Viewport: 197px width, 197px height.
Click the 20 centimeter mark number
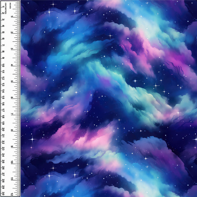pos(3,129)
